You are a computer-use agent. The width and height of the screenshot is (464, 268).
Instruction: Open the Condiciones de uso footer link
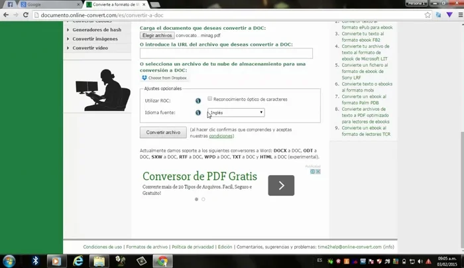click(x=102, y=247)
